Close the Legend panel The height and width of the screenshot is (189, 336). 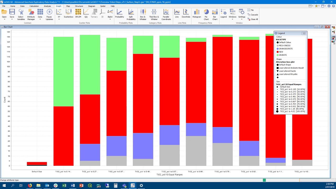304,33
